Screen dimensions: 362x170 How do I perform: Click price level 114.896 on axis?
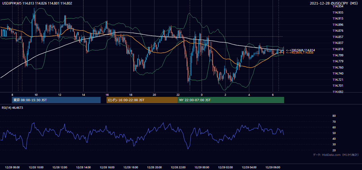pyautogui.click(x=338, y=25)
